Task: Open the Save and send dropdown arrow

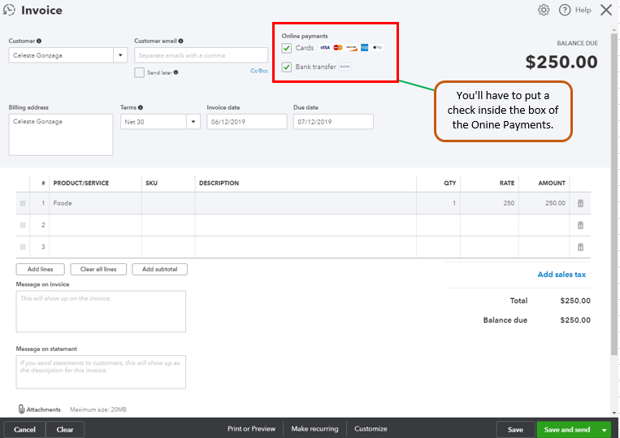Action: [604, 430]
